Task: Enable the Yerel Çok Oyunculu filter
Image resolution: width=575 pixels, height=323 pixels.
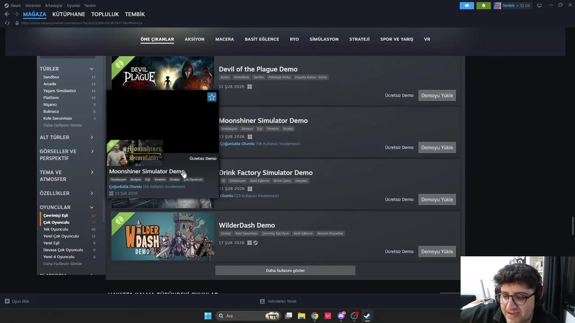Action: [61, 236]
